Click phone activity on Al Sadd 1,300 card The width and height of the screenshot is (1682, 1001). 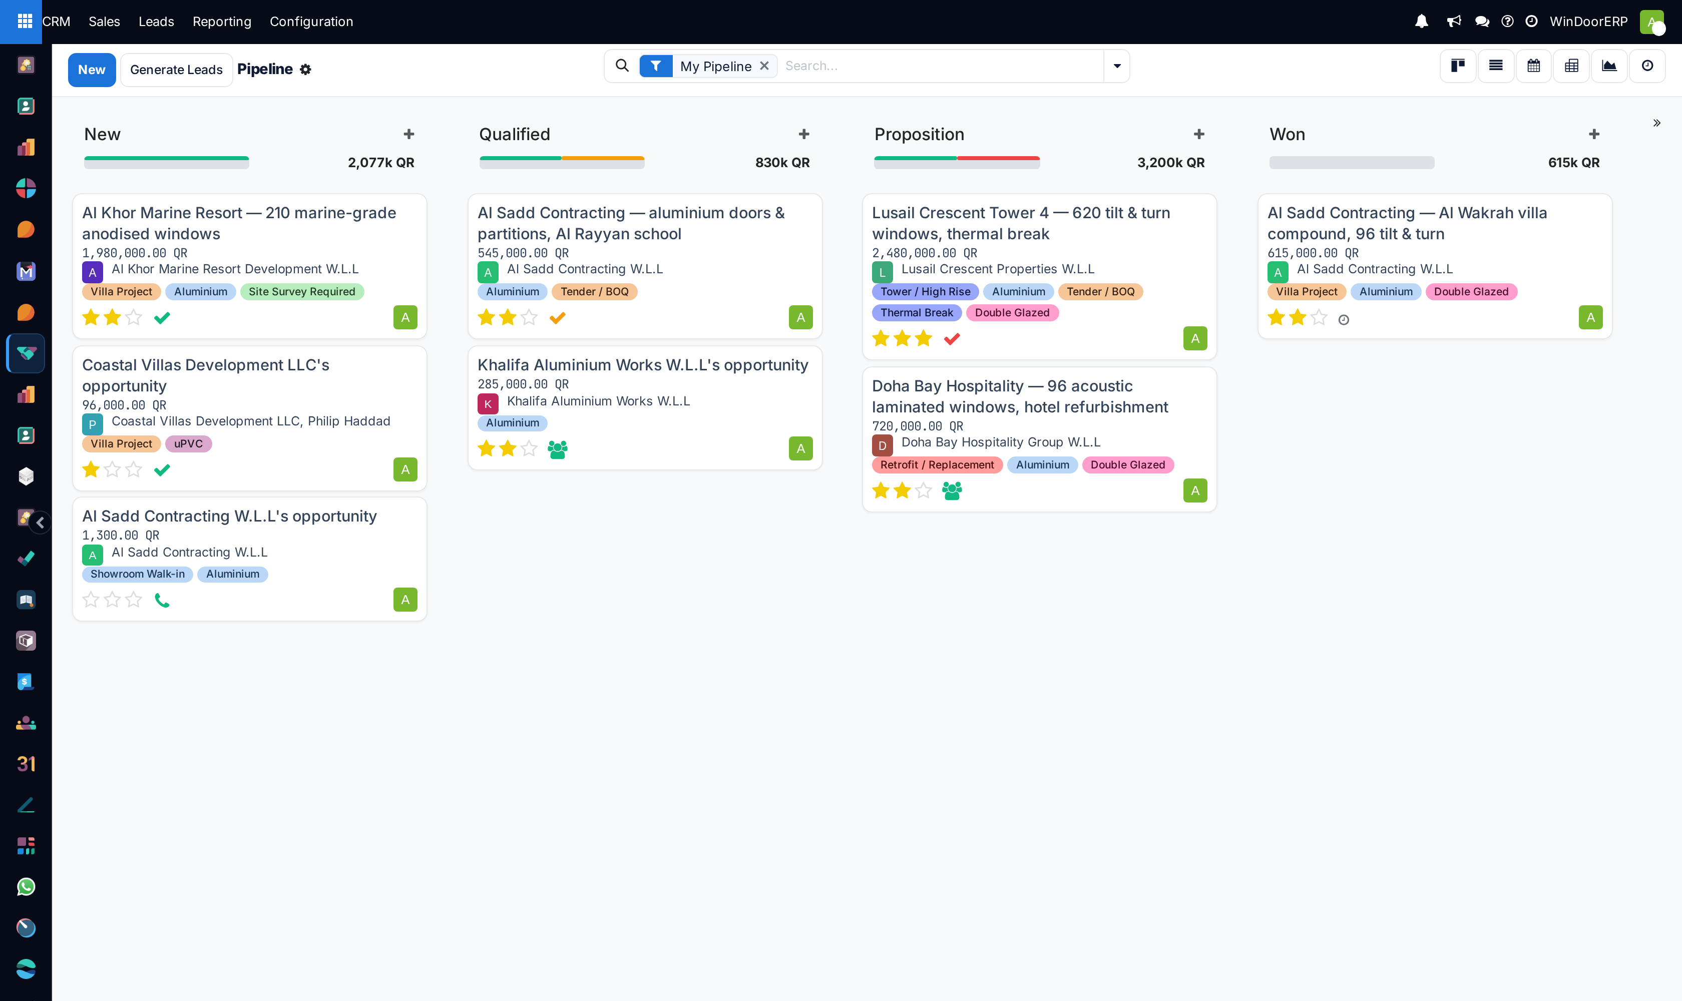click(162, 600)
